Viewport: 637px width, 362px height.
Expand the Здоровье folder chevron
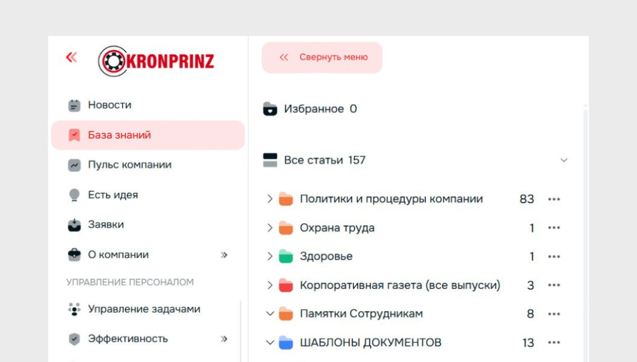pos(270,256)
